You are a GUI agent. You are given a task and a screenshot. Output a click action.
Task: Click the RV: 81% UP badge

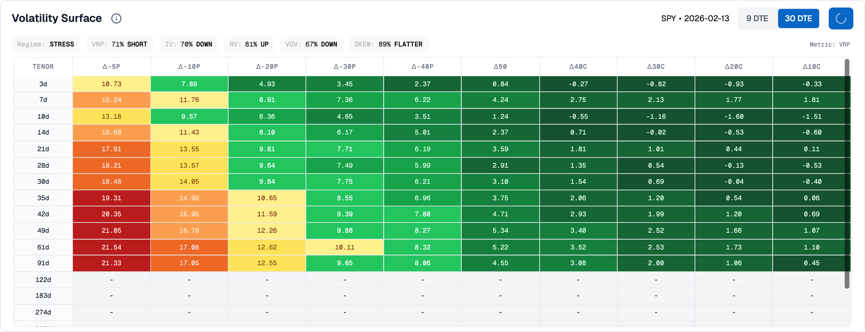pyautogui.click(x=249, y=44)
